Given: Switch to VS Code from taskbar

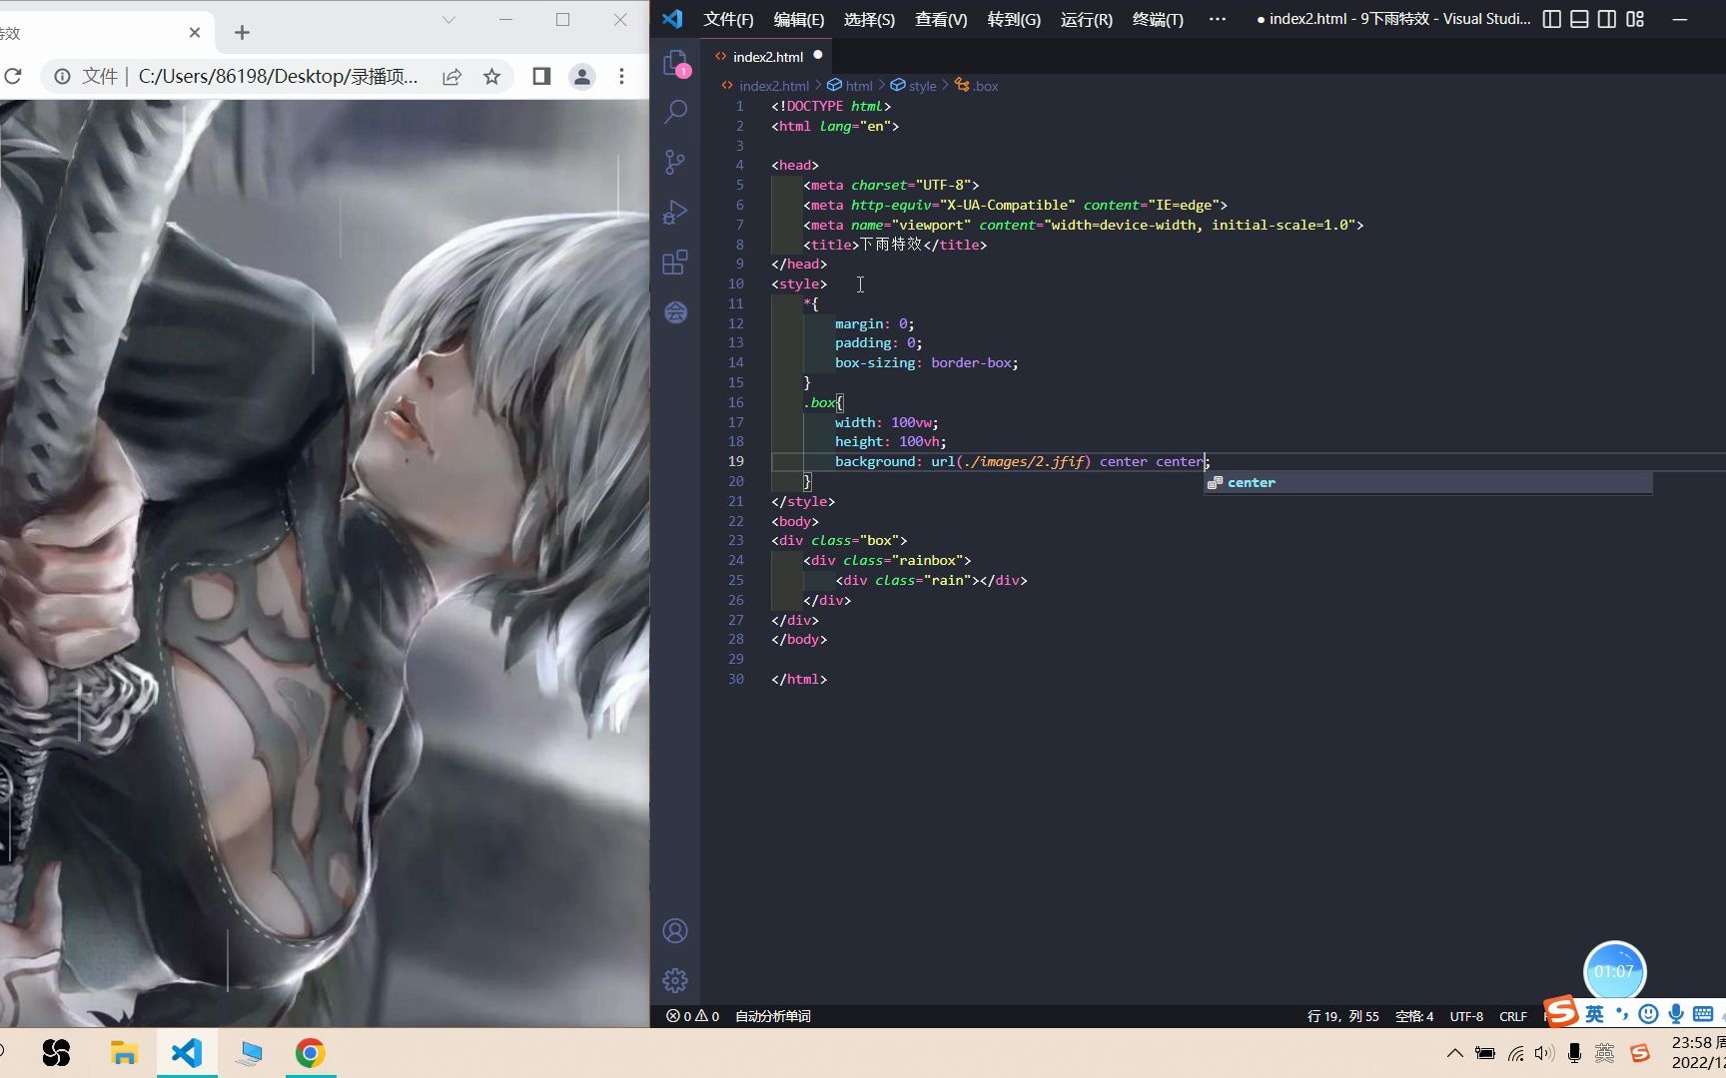Looking at the screenshot, I should coord(187,1053).
